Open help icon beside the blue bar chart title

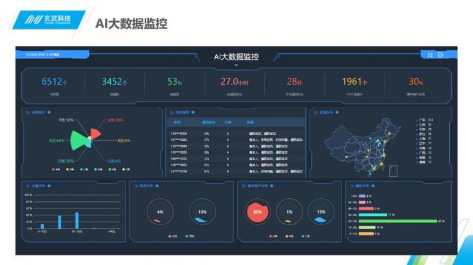pyautogui.click(x=49, y=186)
